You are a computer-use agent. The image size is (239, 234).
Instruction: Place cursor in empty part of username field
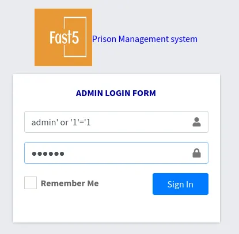pos(140,122)
